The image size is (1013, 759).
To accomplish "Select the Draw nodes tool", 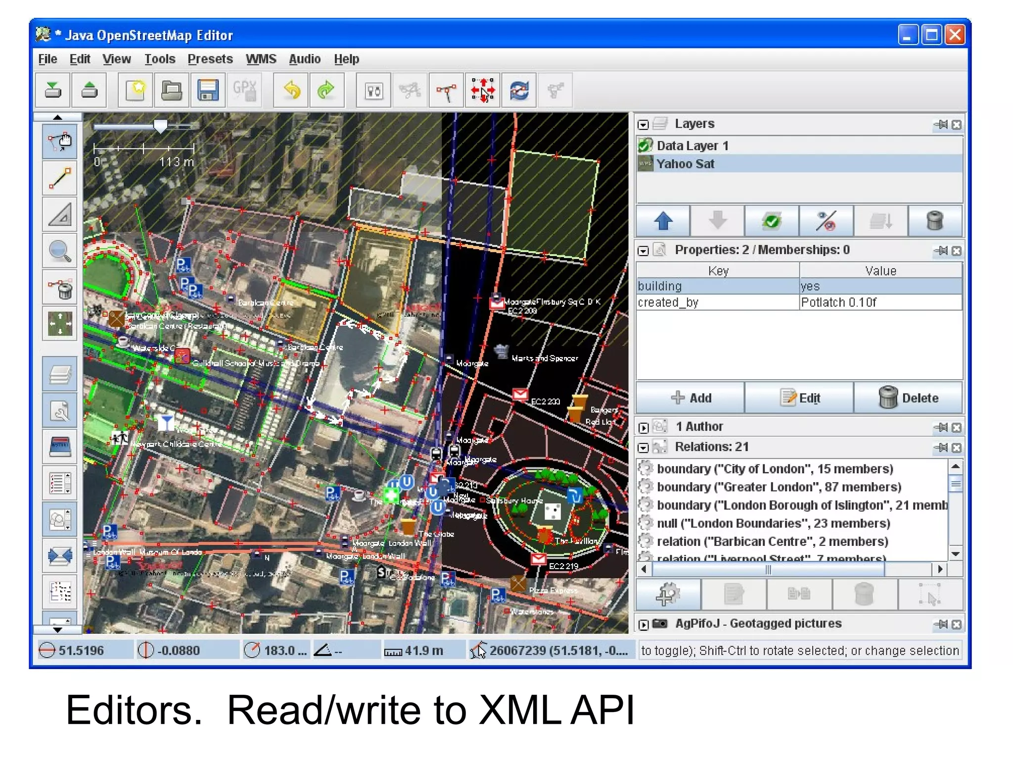I will click(60, 179).
